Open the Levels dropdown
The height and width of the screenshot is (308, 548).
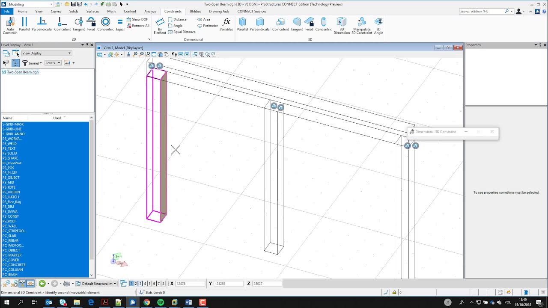tap(53, 63)
